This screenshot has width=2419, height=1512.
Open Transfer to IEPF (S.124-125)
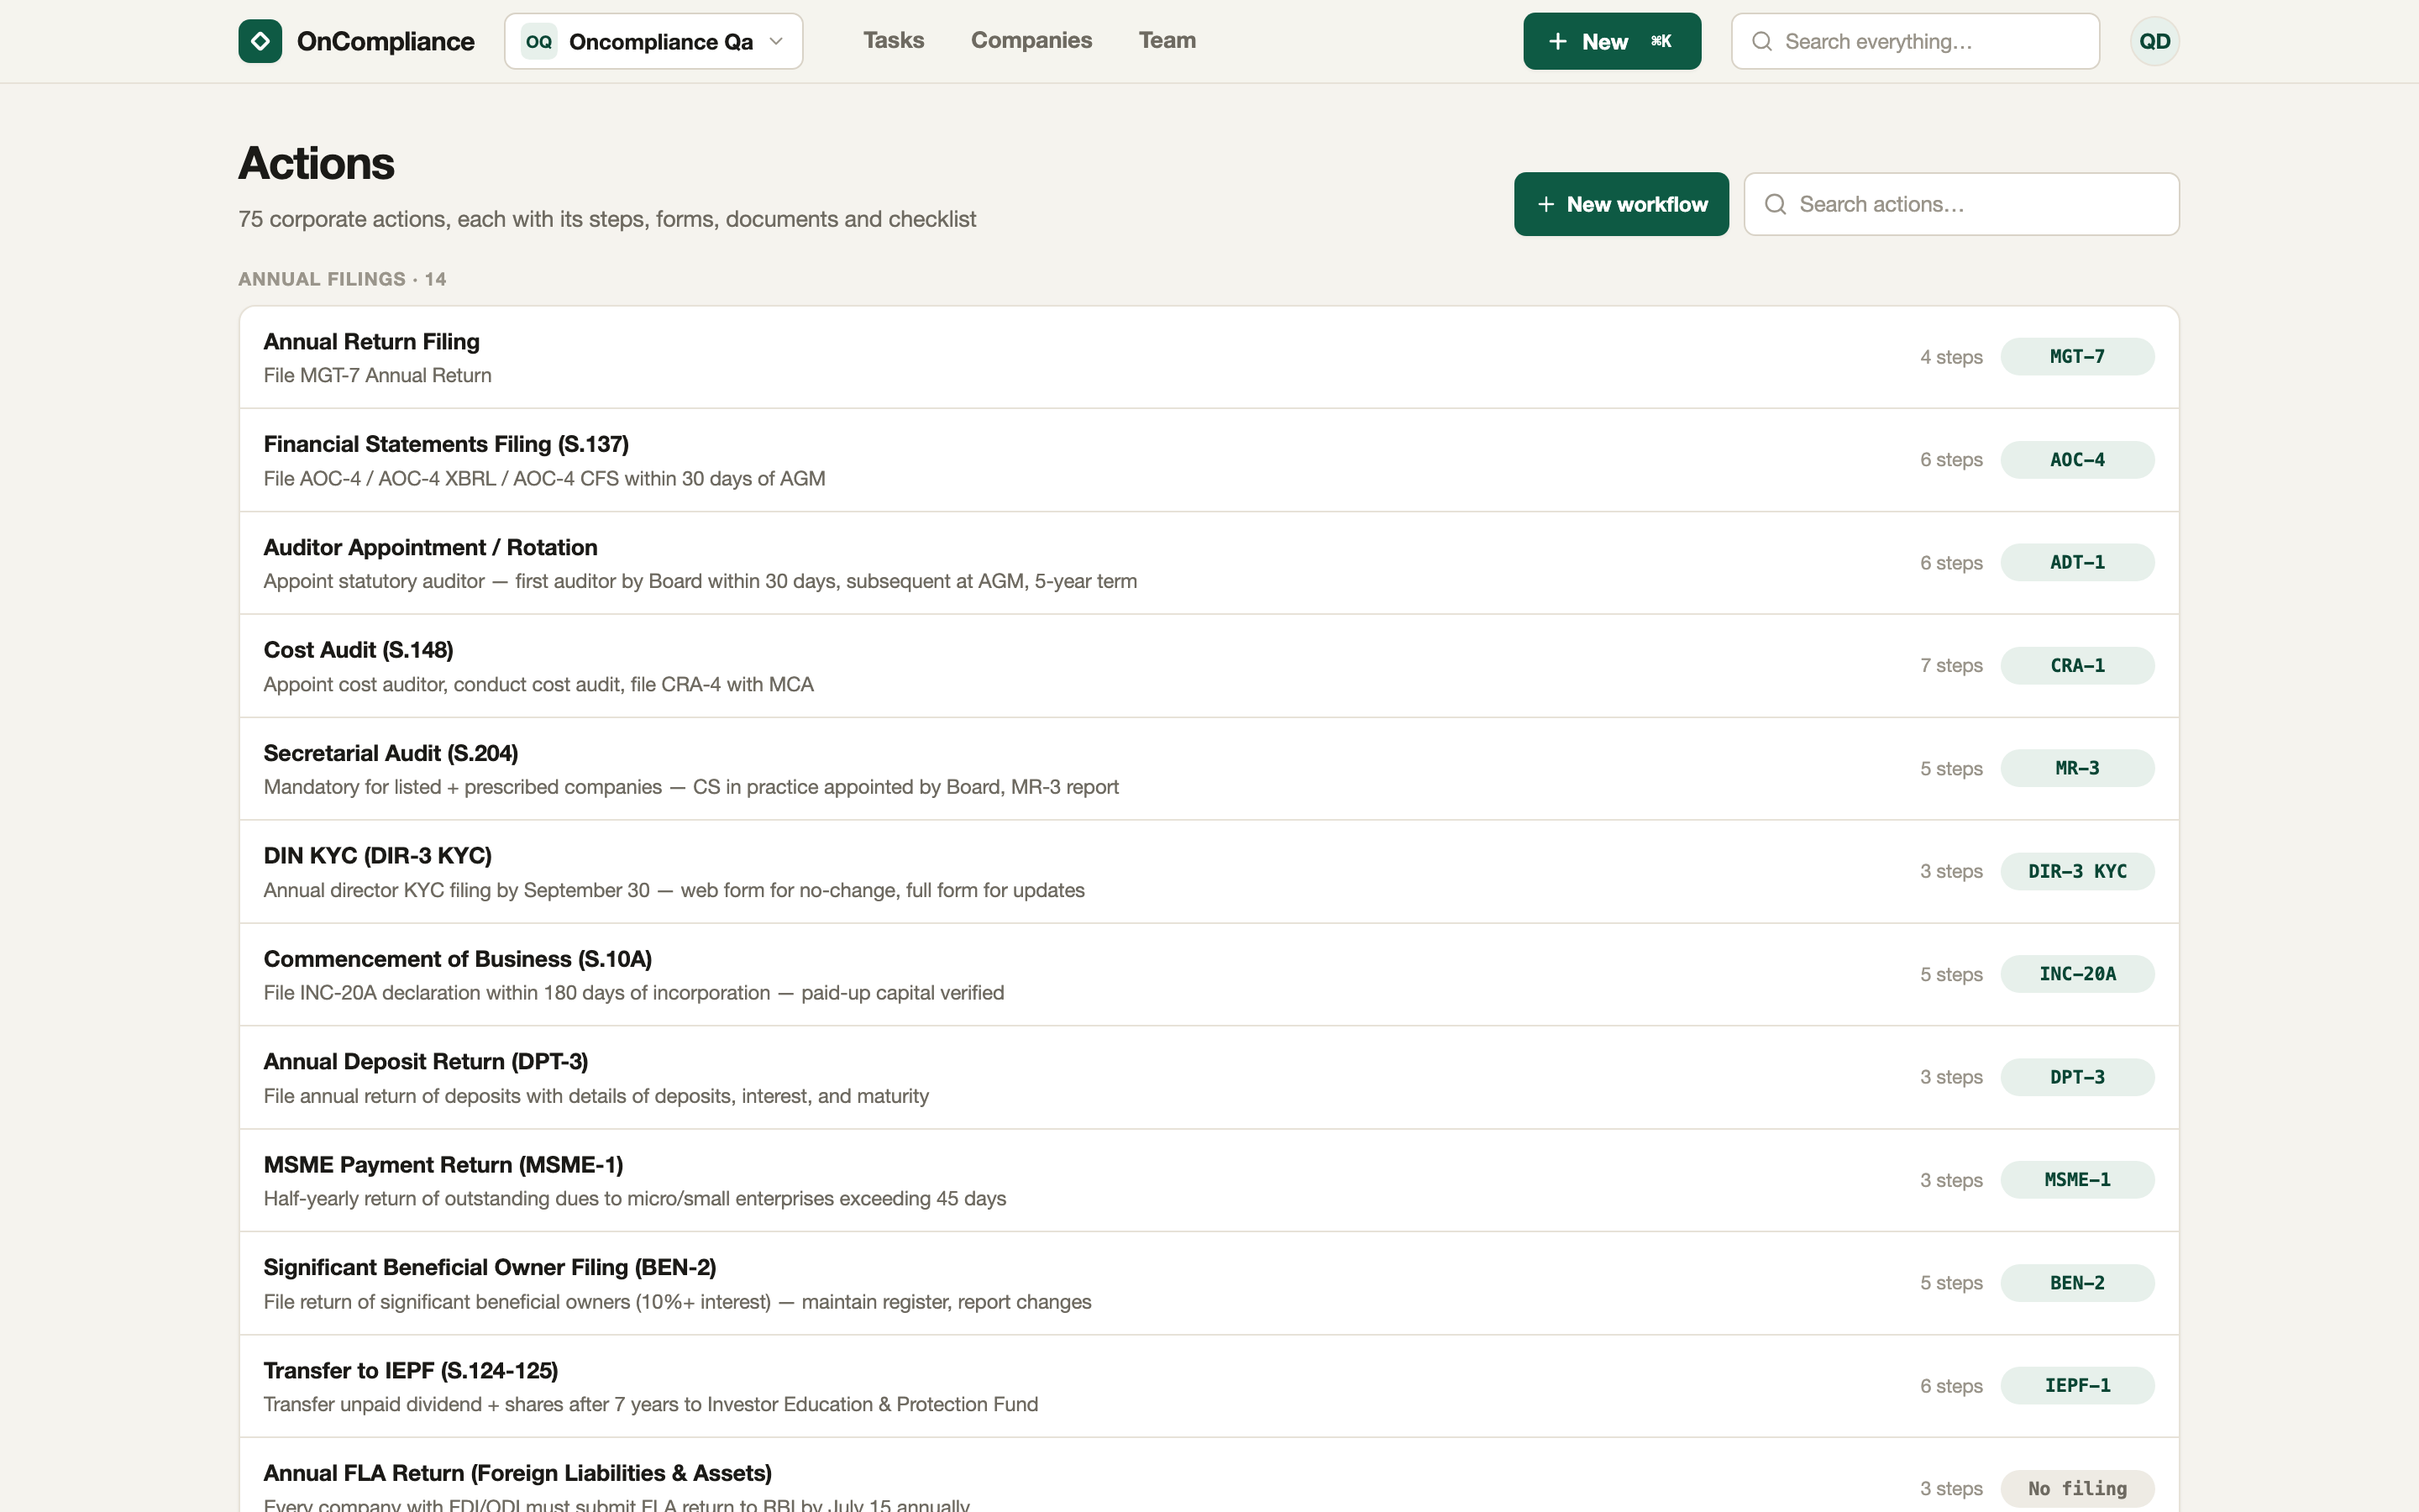(1209, 1386)
